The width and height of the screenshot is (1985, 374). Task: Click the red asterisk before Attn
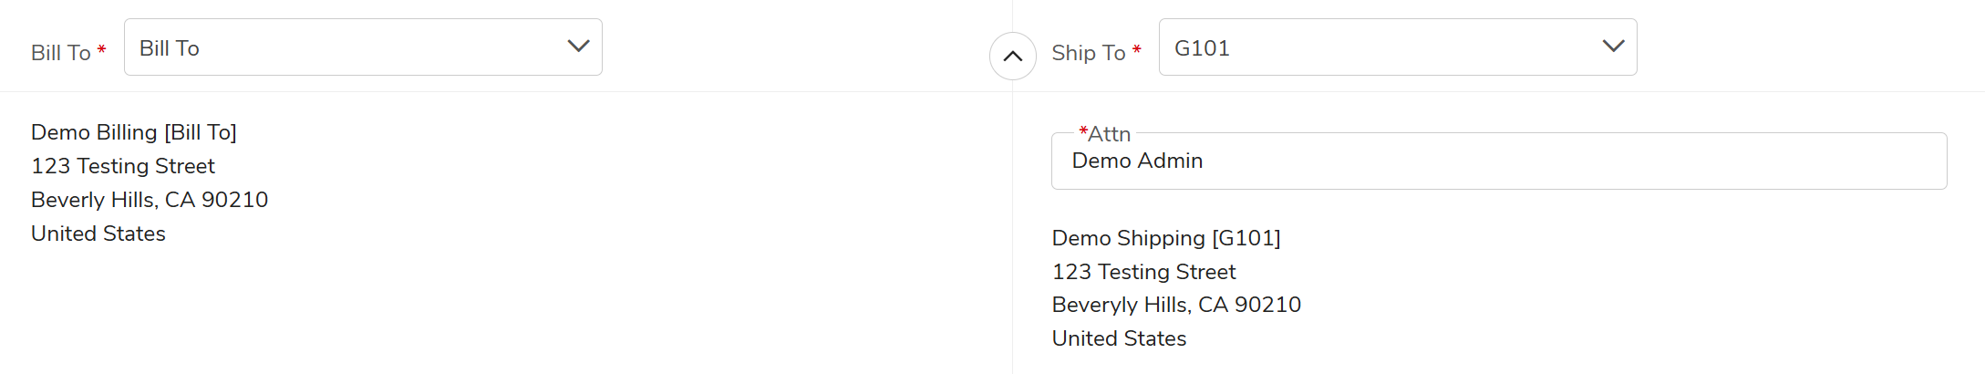pos(1082,132)
